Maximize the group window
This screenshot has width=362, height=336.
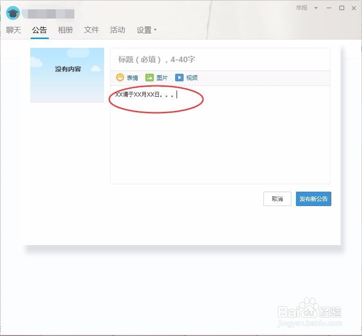click(342, 8)
